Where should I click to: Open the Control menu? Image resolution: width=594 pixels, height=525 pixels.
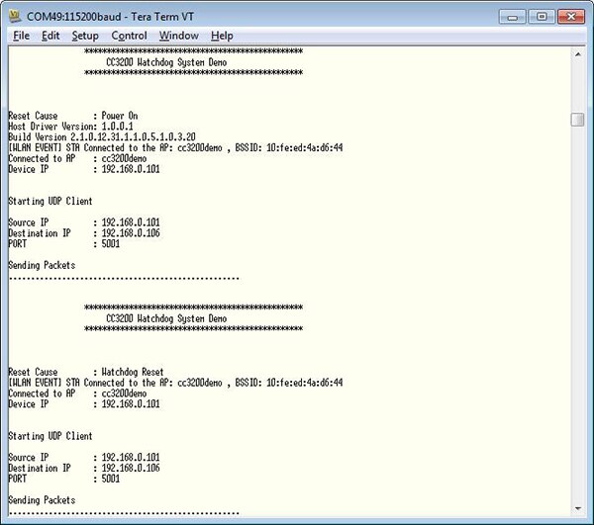(x=129, y=36)
